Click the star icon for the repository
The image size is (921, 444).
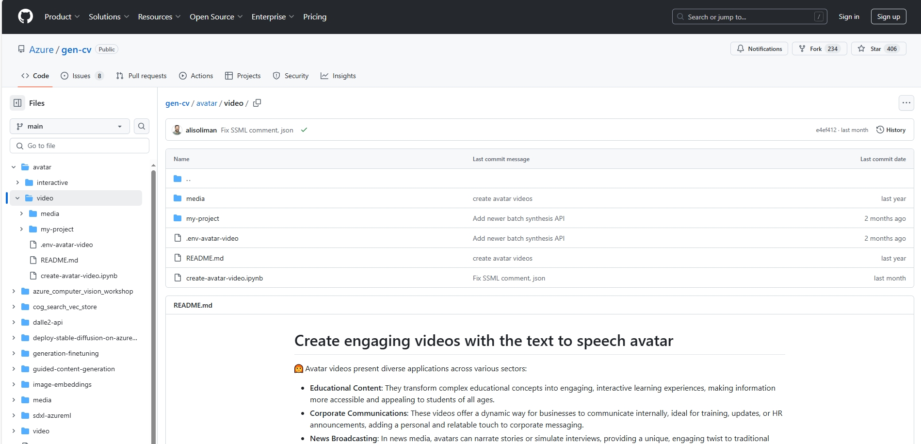tap(861, 49)
